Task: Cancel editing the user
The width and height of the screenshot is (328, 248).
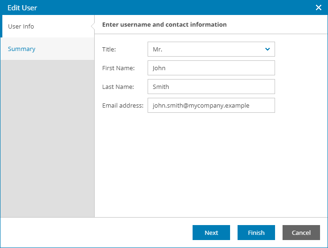Action: pyautogui.click(x=301, y=233)
